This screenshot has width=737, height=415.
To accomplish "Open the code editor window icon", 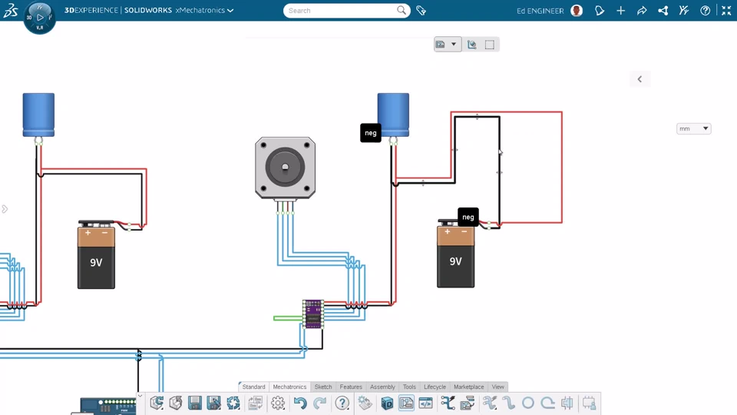I will coord(425,403).
